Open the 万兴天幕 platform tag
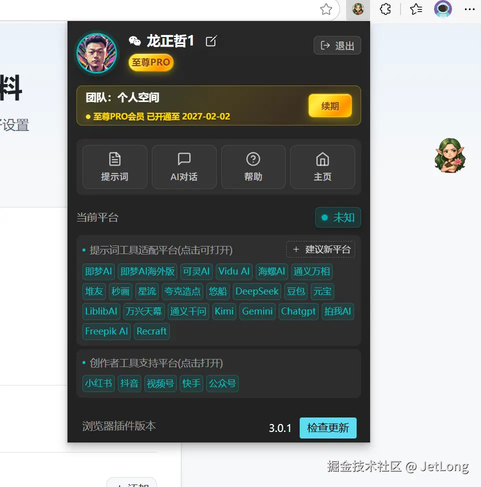This screenshot has height=487, width=481. coord(144,311)
